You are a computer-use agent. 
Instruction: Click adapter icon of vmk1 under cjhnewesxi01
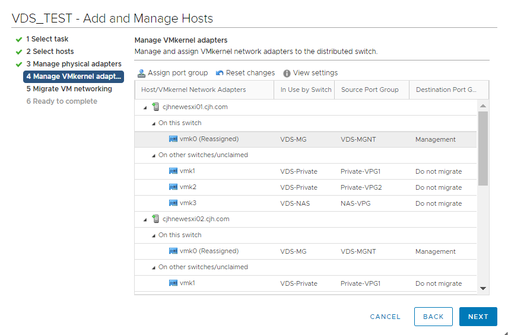pos(173,171)
